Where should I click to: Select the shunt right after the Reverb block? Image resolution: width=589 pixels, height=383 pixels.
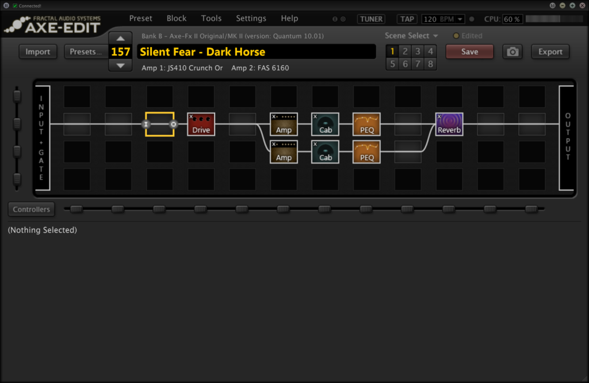coord(490,124)
